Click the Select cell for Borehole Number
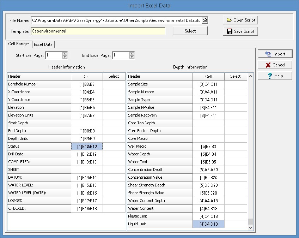The width and height of the screenshot is (299, 238). (x=114, y=84)
